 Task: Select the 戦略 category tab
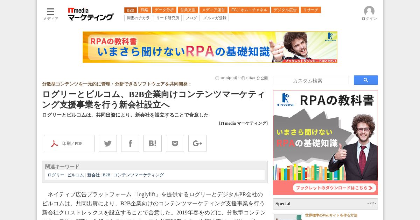click(145, 10)
